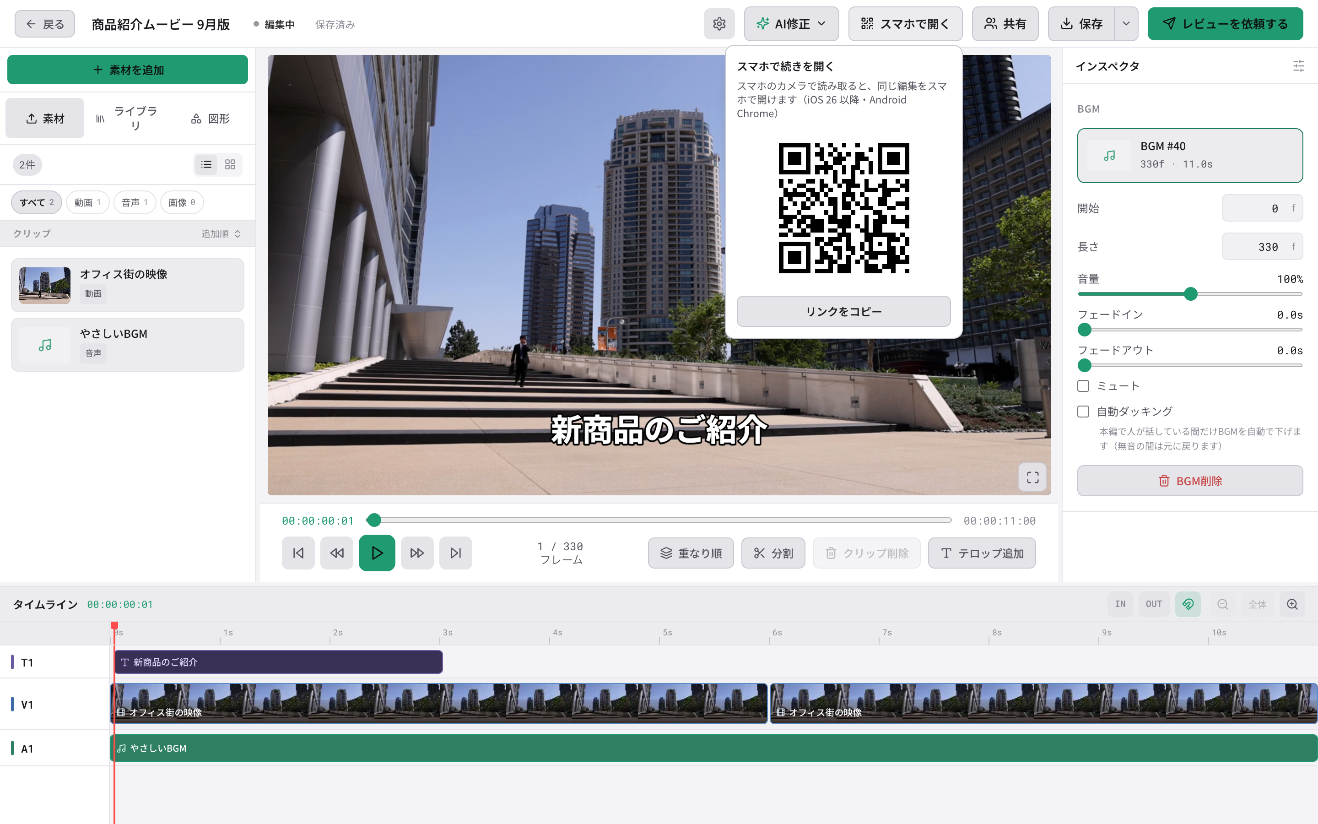Viewport: 1318px width, 824px height.
Task: Select the ライブラリ tab
Action: tap(127, 118)
